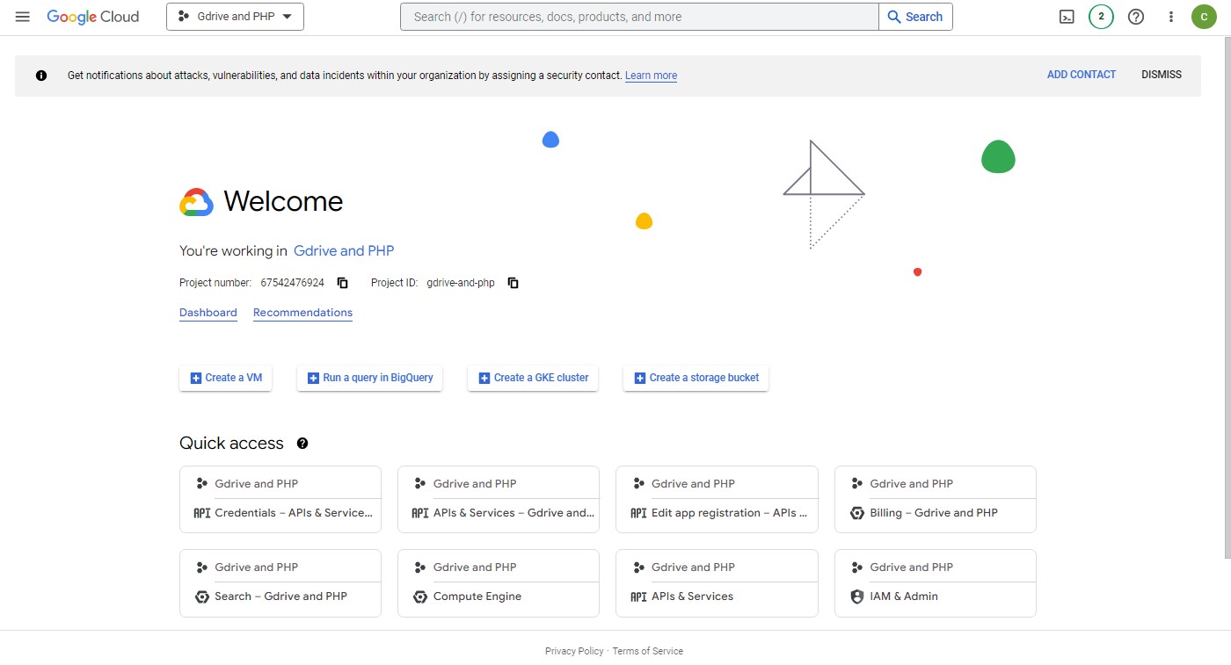Activate the Cloud Shell terminal icon
1231x665 pixels.
(1067, 17)
